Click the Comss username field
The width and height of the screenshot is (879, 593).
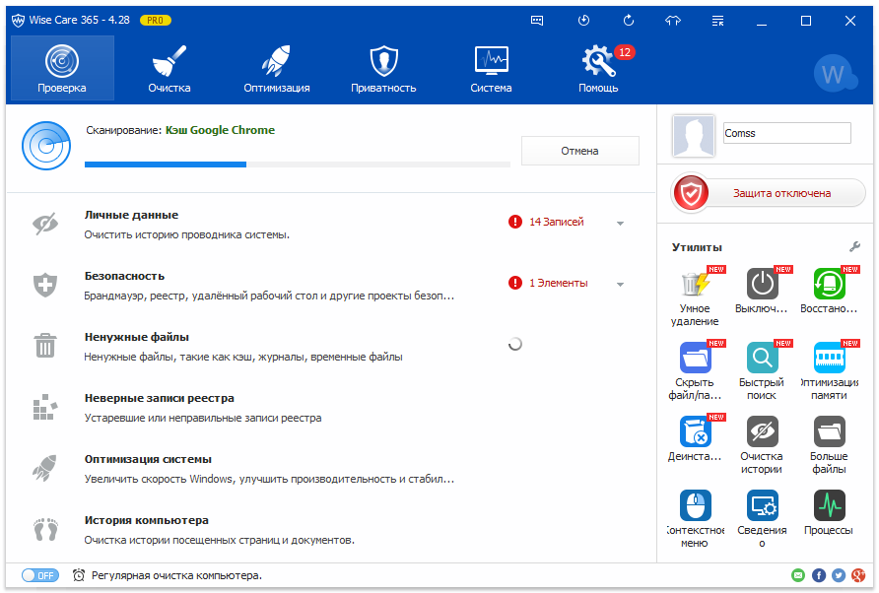(785, 133)
